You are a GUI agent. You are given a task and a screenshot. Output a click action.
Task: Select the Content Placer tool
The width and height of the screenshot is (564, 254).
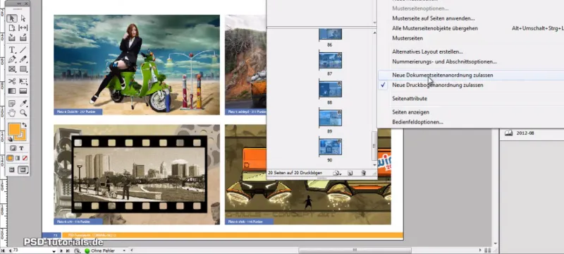click(23, 37)
